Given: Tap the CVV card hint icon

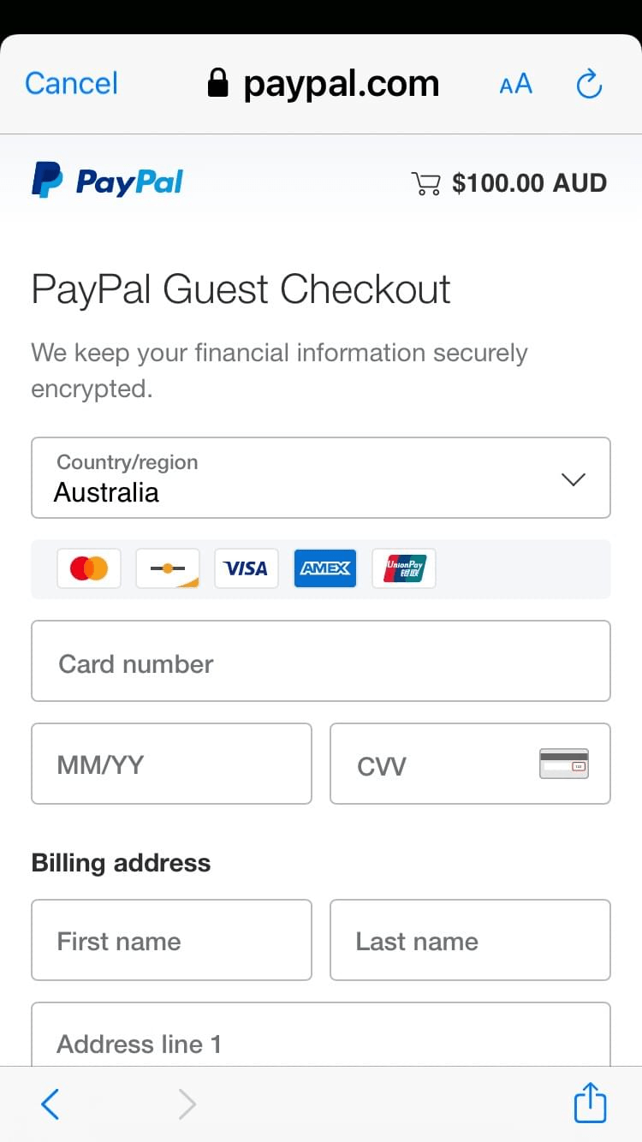Looking at the screenshot, I should pos(564,764).
